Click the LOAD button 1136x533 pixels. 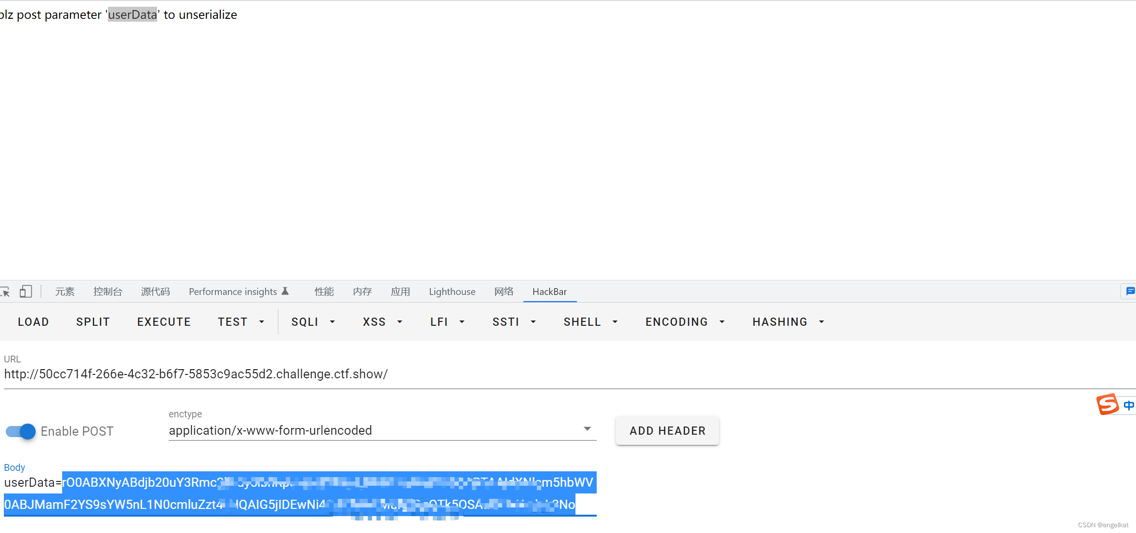coord(33,322)
